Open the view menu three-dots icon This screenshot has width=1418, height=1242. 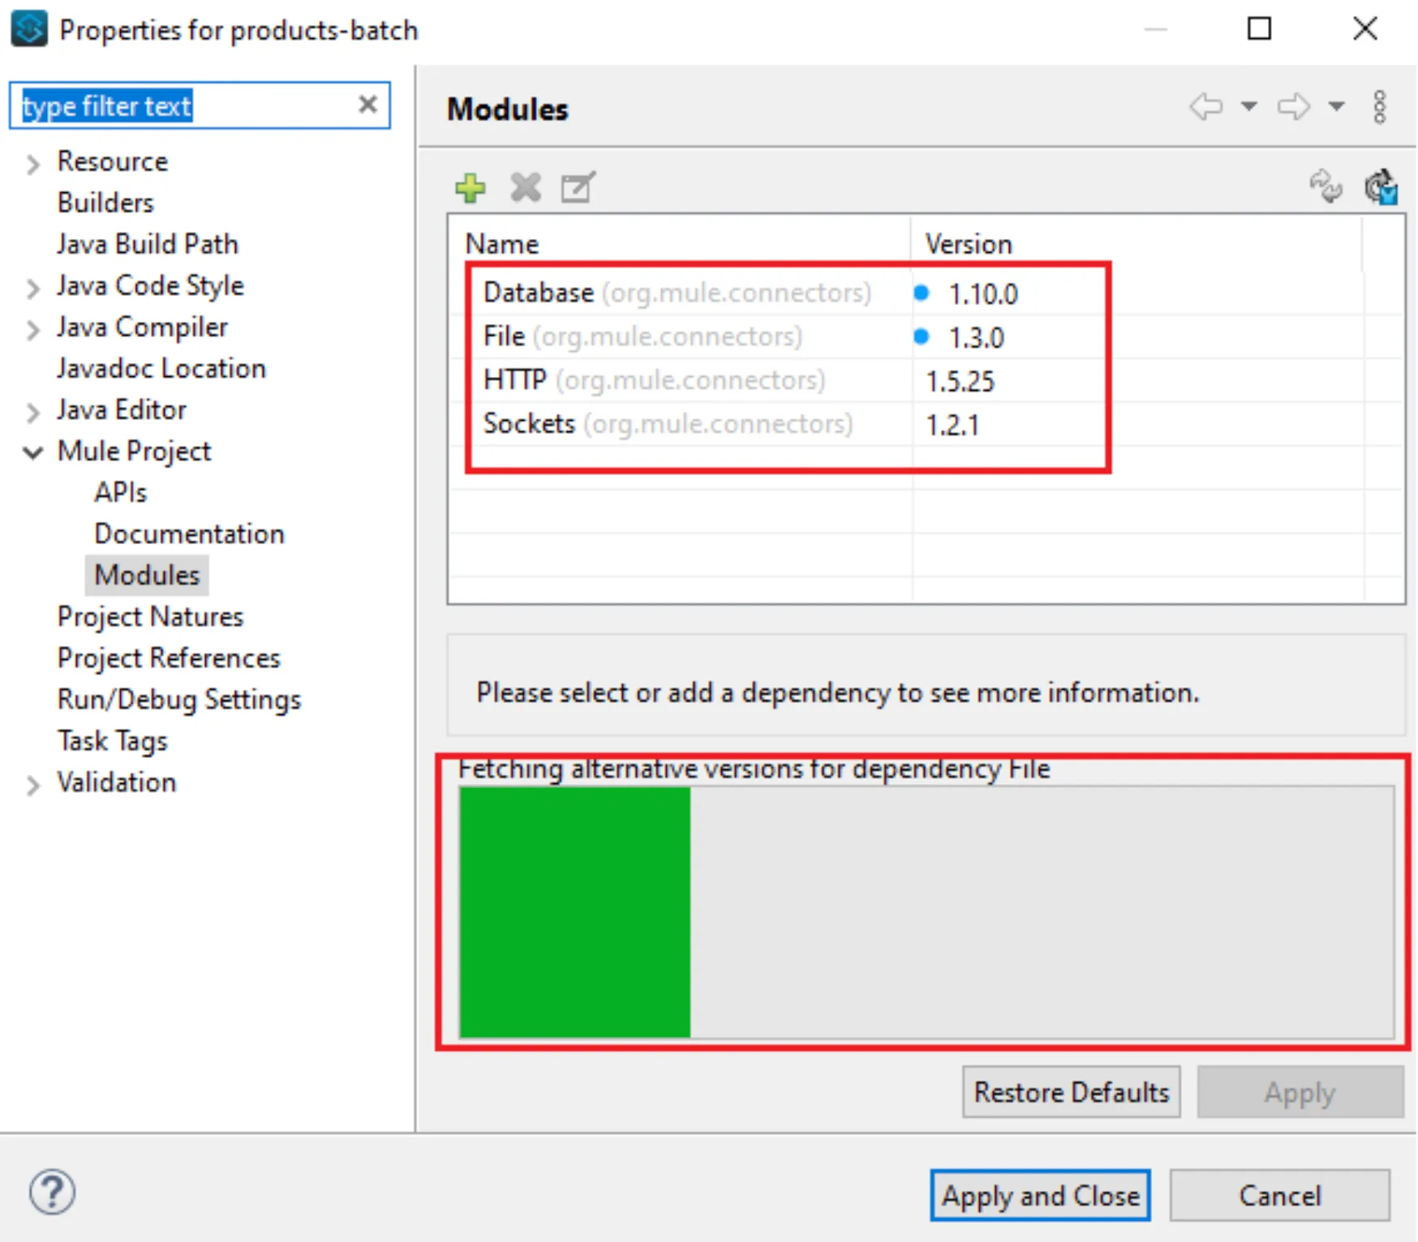pos(1380,107)
